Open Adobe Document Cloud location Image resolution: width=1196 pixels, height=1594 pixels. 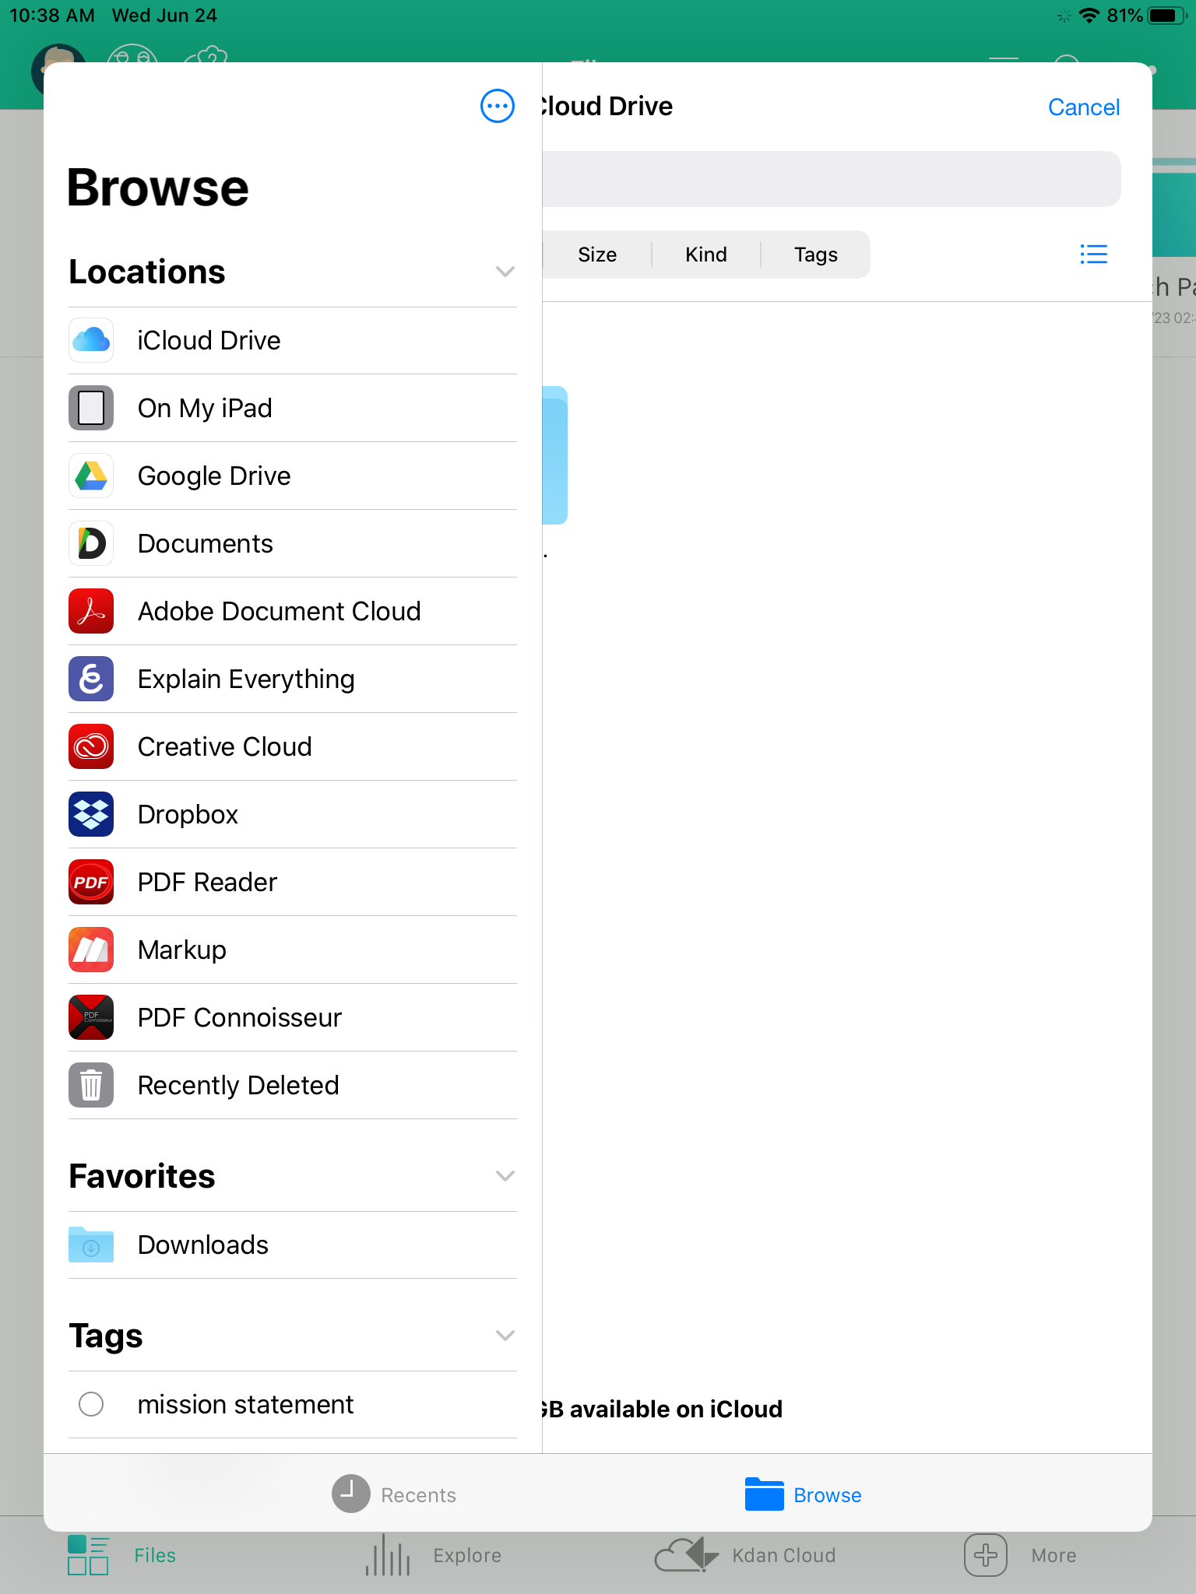(x=293, y=611)
